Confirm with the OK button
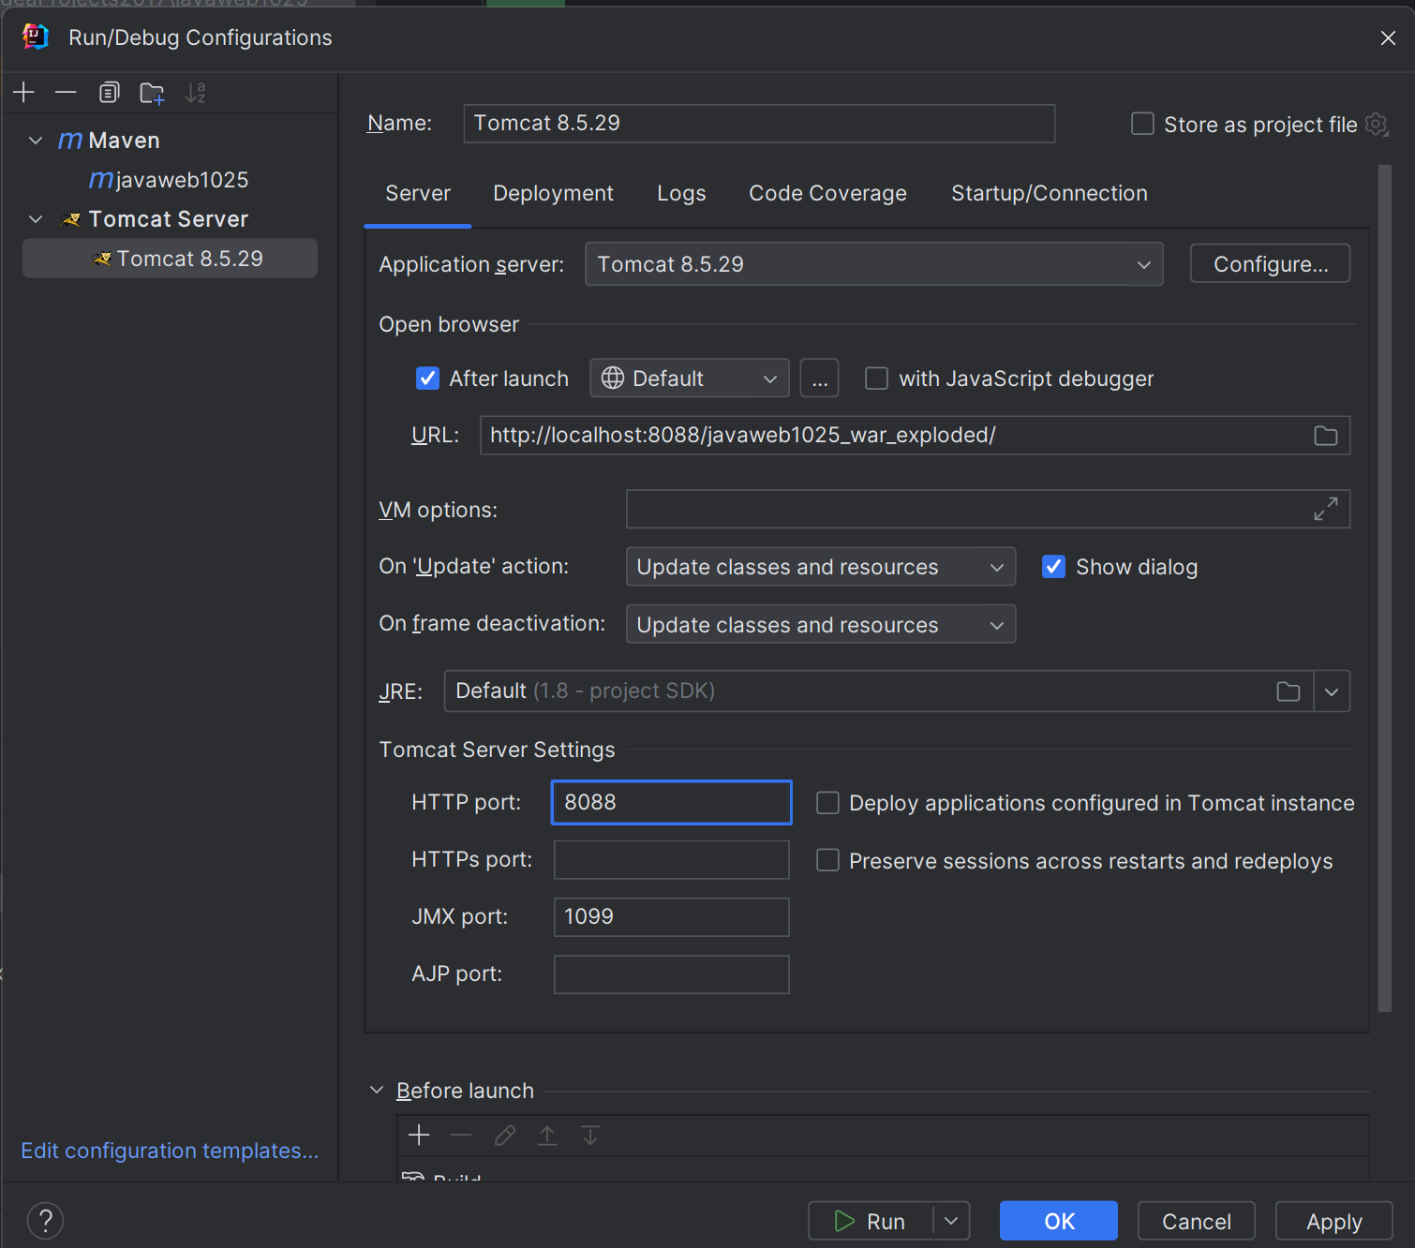 (x=1059, y=1221)
